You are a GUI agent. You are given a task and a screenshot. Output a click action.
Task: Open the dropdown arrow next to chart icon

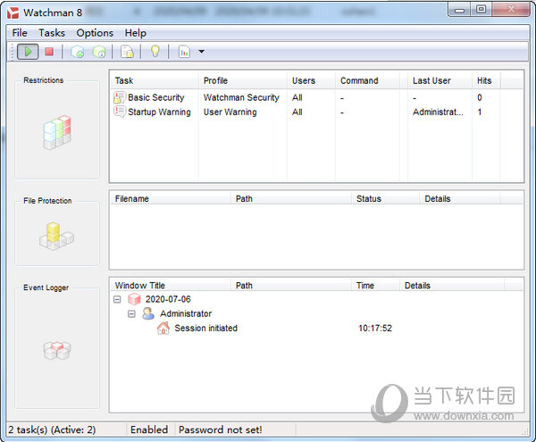coord(201,52)
